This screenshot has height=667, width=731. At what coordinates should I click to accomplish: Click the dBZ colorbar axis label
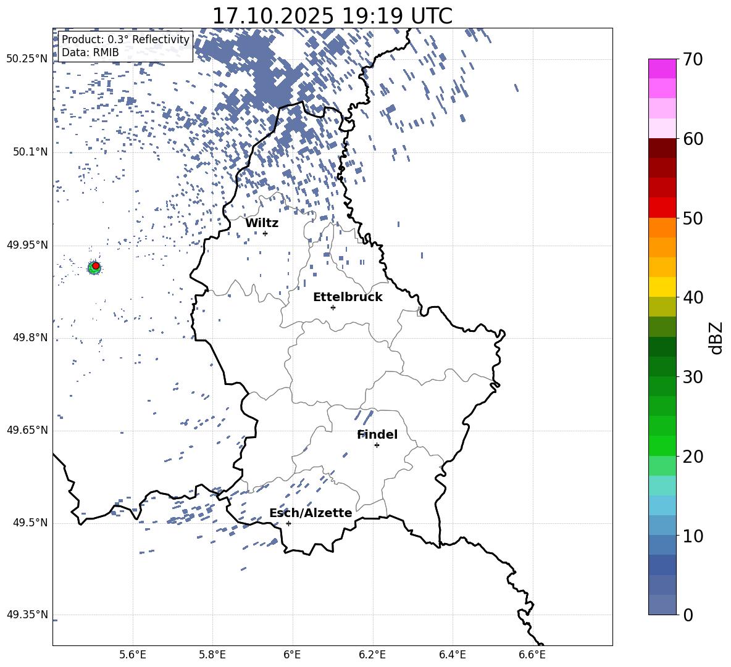[x=717, y=338]
